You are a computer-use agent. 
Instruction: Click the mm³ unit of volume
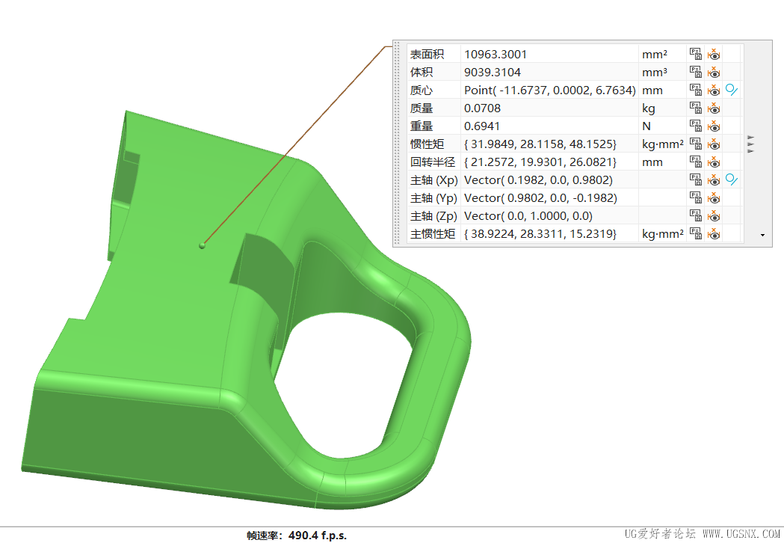tap(655, 72)
